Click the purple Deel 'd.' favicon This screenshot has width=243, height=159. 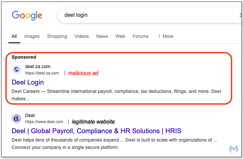17,118
